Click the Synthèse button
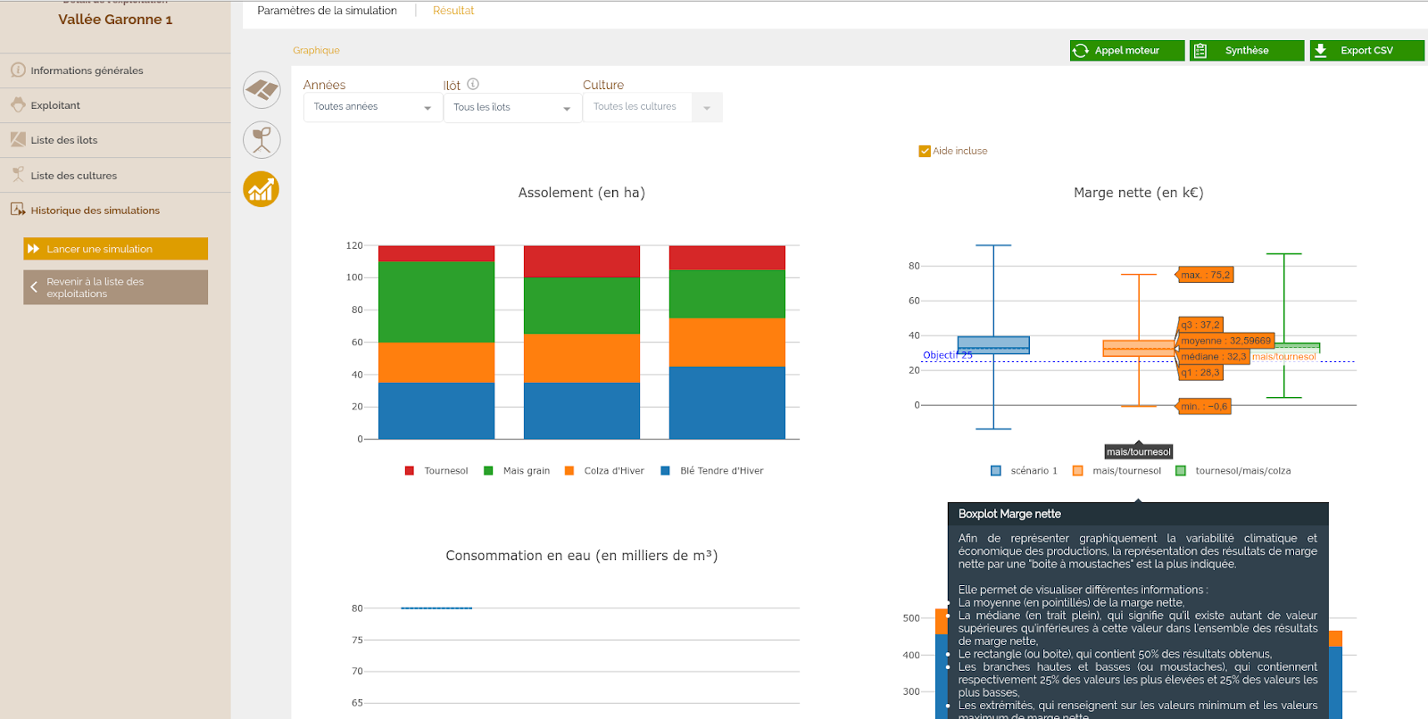1428x719 pixels. pyautogui.click(x=1247, y=51)
